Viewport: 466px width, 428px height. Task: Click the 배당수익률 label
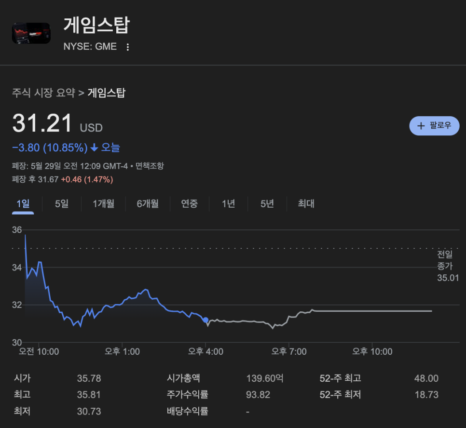click(x=187, y=411)
